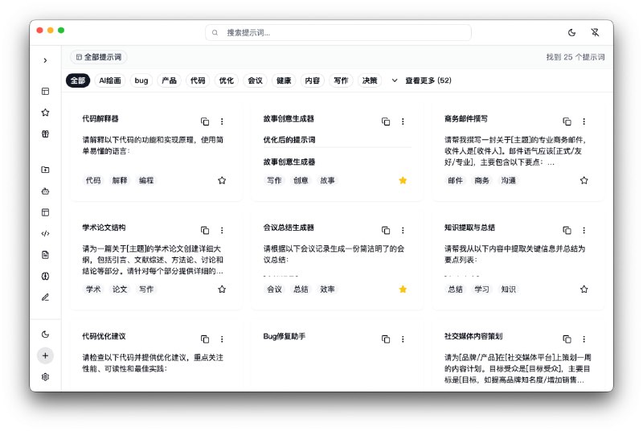643x431 pixels.
Task: Focus the 搜索提示词 search field
Action: point(338,32)
